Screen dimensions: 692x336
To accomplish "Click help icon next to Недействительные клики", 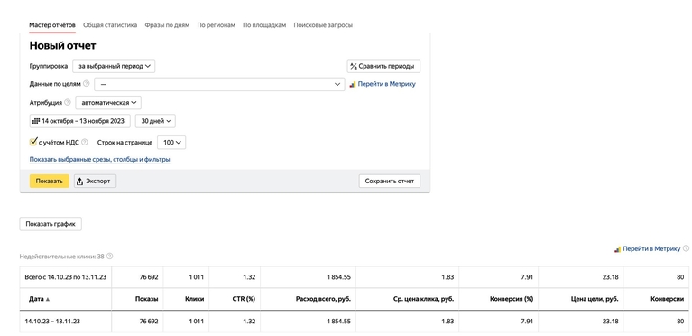I will (110, 256).
